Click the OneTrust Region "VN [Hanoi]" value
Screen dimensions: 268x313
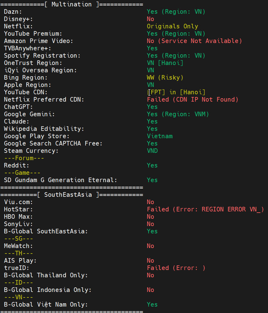165,63
